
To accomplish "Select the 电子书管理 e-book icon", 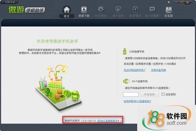I will click(x=152, y=9).
